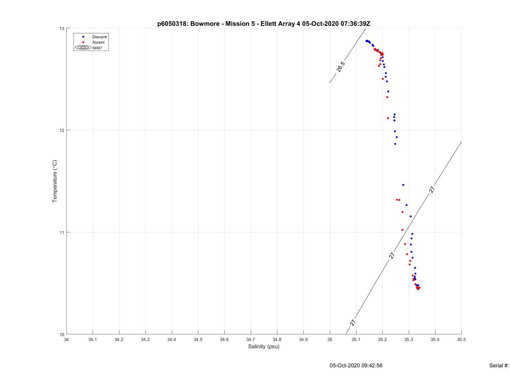
Task: Click the y-axis tick label '13'
Action: [x=62, y=28]
